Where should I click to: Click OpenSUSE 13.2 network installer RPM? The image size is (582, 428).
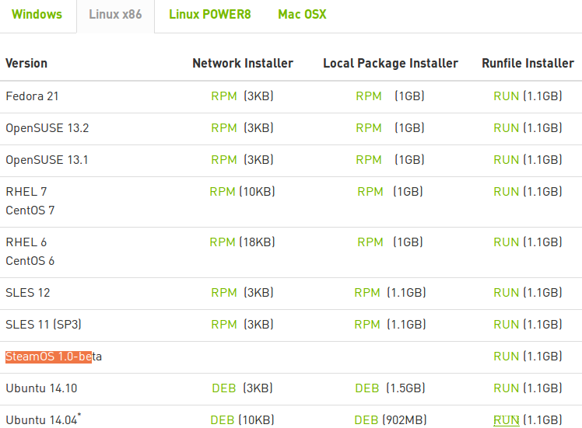pyautogui.click(x=224, y=128)
